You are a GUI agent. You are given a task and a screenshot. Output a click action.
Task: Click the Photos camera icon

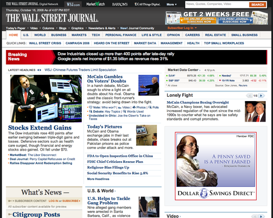point(134,107)
